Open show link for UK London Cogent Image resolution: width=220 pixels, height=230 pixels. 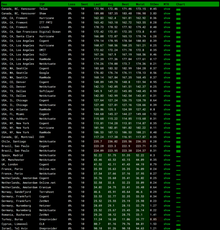click(167, 165)
